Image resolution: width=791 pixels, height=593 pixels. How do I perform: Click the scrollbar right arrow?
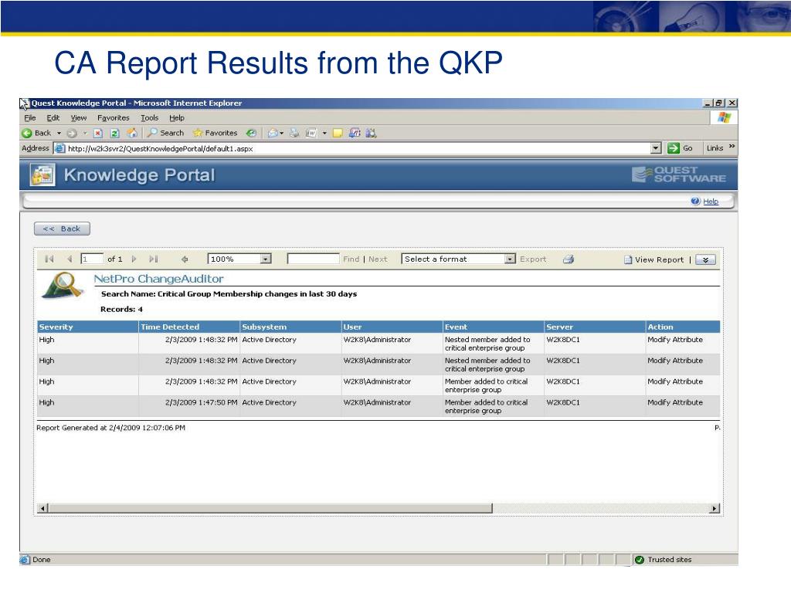pyautogui.click(x=715, y=508)
